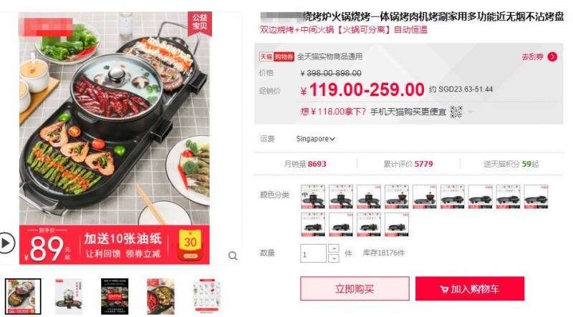The image size is (573, 317).
Task: Click the red arrow circle next to 去刮券
Action: tap(552, 57)
